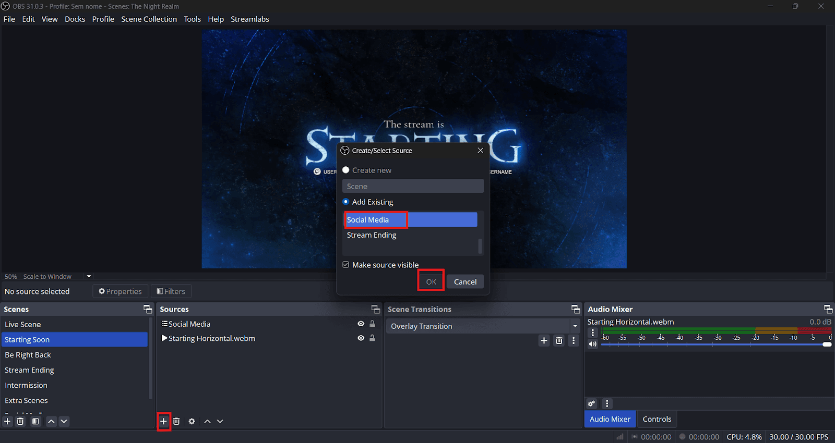Add a new scene in Scenes panel
The image size is (835, 443).
click(x=7, y=421)
